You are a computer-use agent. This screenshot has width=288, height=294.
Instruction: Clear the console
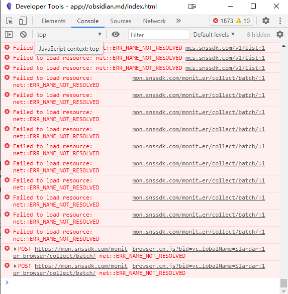24,35
